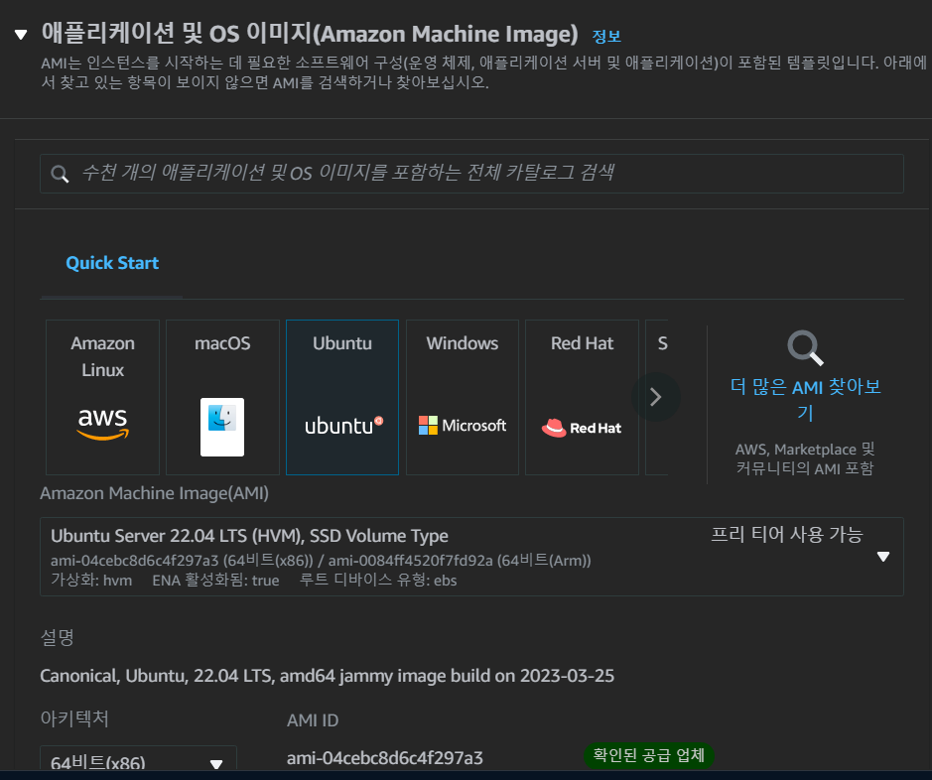This screenshot has width=932, height=780.
Task: Click the ENA 활성화됨: true text
Action: [x=215, y=580]
